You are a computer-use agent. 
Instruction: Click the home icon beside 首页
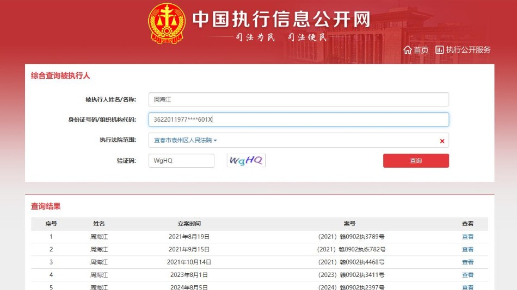[x=408, y=50]
